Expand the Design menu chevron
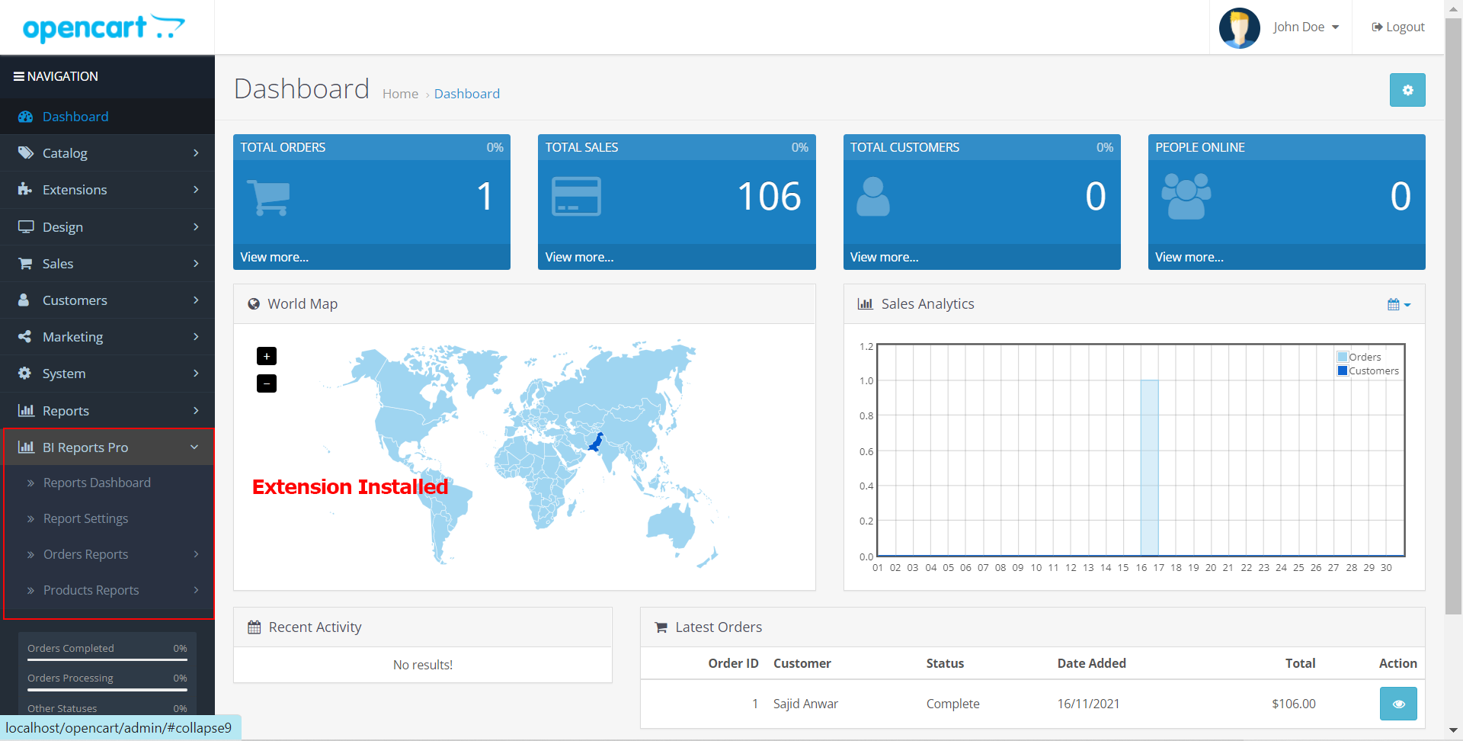The height and width of the screenshot is (741, 1463). tap(196, 227)
